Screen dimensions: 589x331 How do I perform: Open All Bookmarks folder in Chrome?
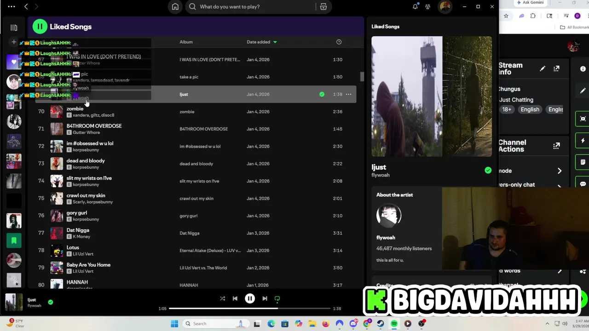point(575,27)
